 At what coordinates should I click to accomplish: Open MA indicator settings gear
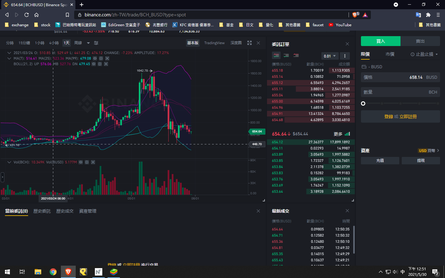101,58
